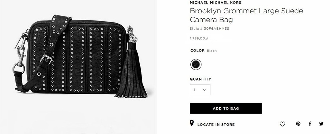Add item to wishlist with heart icon
This screenshot has height=134, width=330.
pyautogui.click(x=282, y=124)
